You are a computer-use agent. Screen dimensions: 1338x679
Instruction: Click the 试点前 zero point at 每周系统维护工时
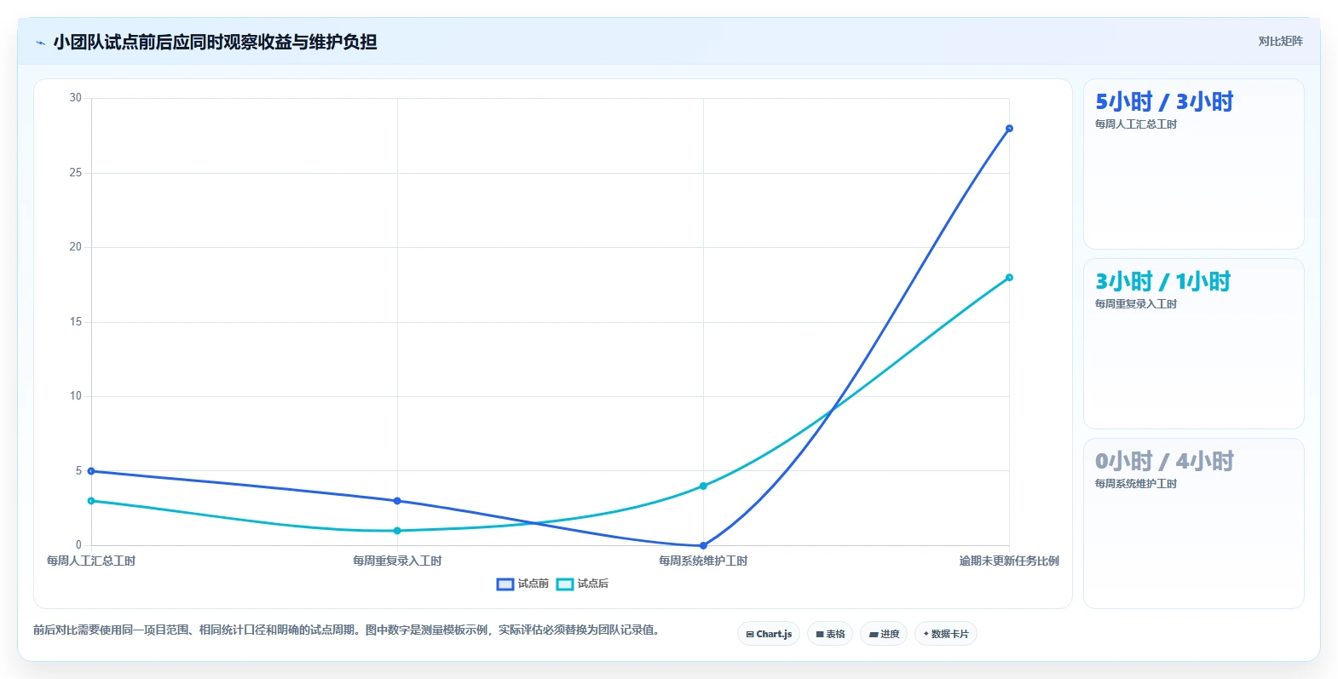[703, 545]
